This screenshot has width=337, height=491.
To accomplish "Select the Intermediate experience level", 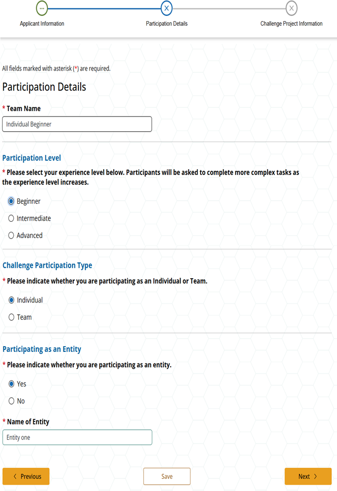I will 11,219.
